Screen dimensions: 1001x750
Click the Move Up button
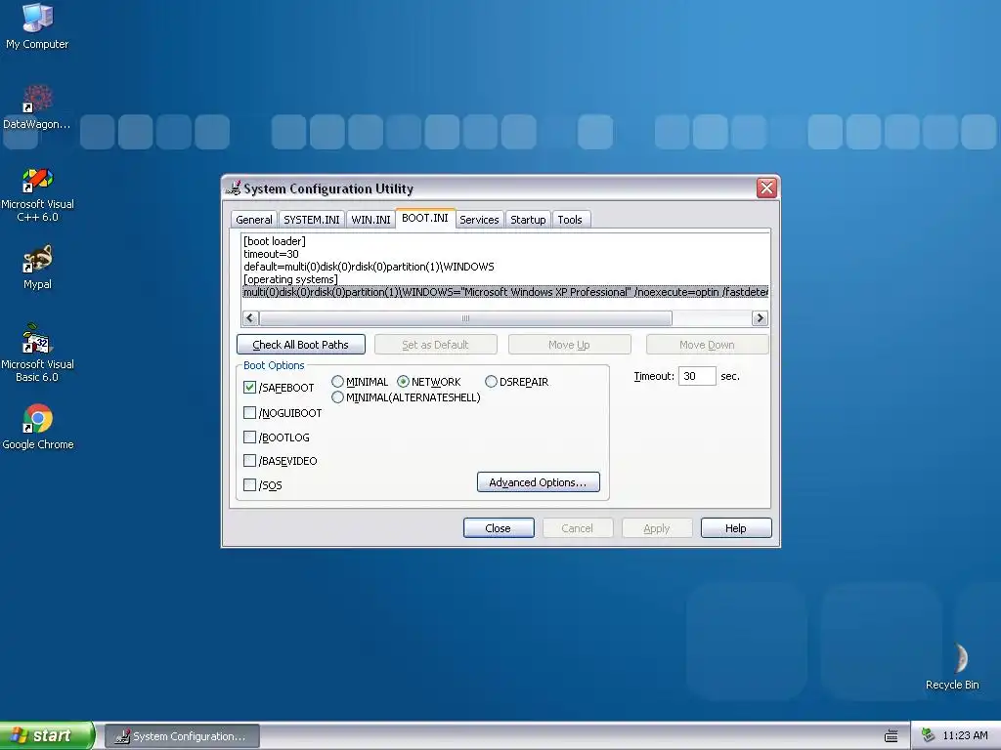(x=570, y=345)
